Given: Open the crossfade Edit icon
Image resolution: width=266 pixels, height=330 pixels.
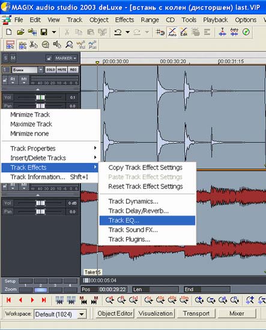Looking at the screenshot, I should 184,32.
